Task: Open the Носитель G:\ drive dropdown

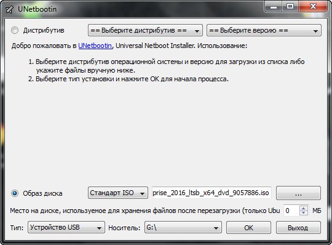Action: (183, 227)
